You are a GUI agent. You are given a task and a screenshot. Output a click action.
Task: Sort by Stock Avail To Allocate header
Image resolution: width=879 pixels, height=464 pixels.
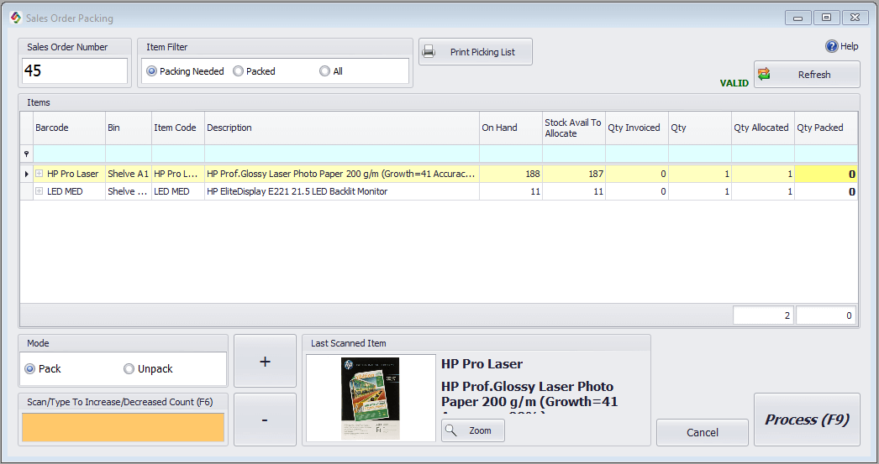coord(574,128)
